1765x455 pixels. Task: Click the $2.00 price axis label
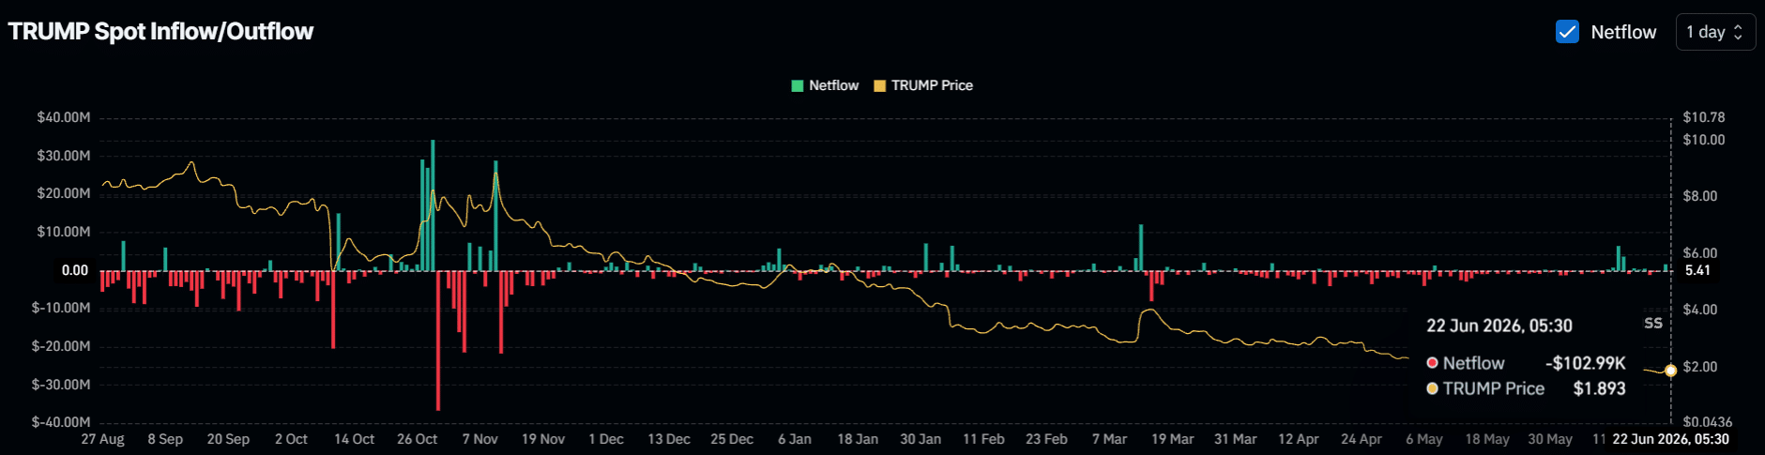pyautogui.click(x=1700, y=367)
